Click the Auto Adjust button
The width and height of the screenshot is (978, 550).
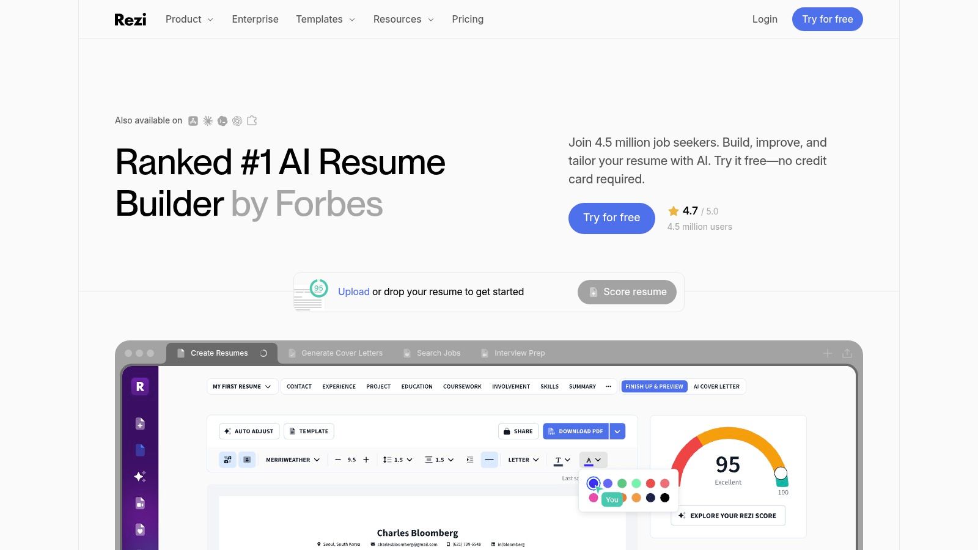249,431
